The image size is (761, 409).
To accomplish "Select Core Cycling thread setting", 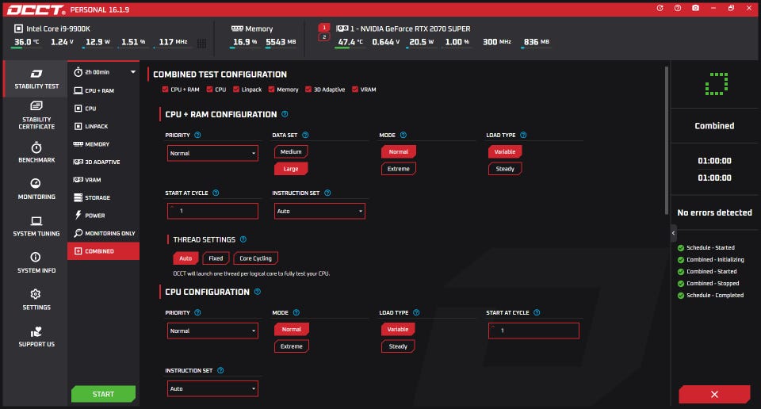I will point(255,258).
